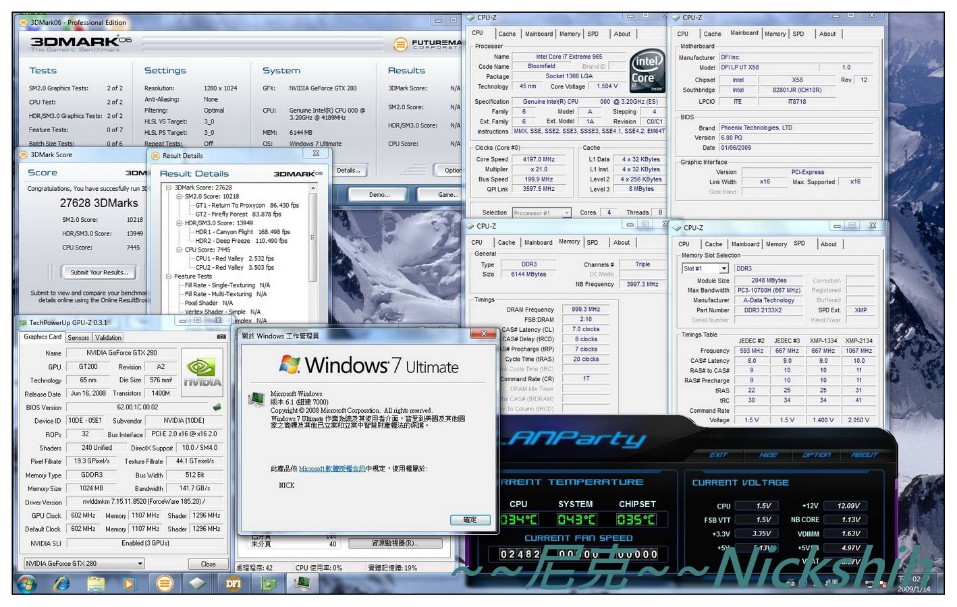The width and height of the screenshot is (957, 607).
Task: Click title icon of CPU-Z SPD window
Action: (x=677, y=227)
